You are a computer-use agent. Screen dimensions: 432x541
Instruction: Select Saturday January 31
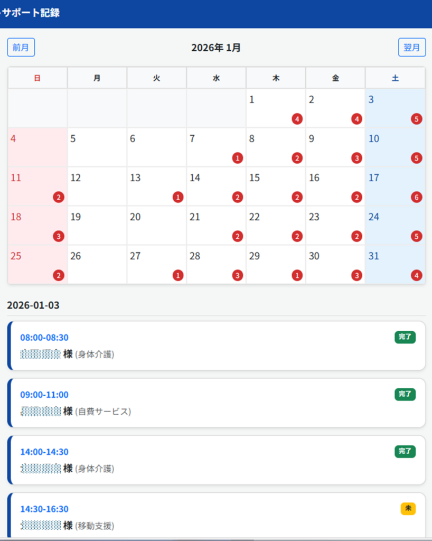click(395, 264)
